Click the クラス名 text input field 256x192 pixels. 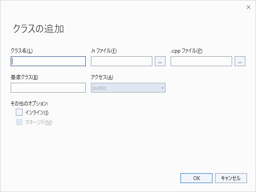coord(48,61)
